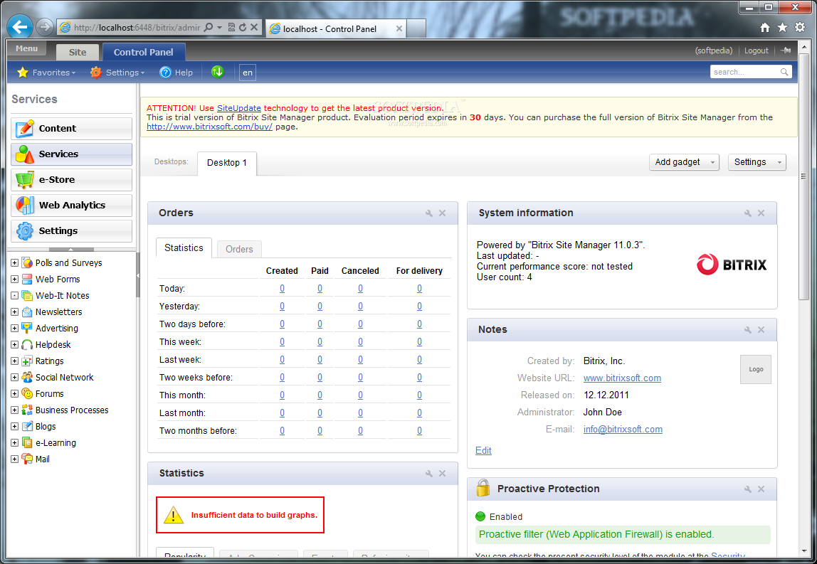817x564 pixels.
Task: Select Desktop 1 tab
Action: 226,163
